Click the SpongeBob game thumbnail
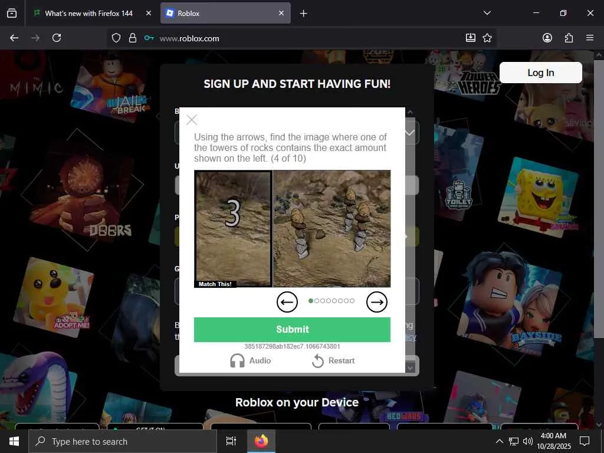 tap(538, 196)
